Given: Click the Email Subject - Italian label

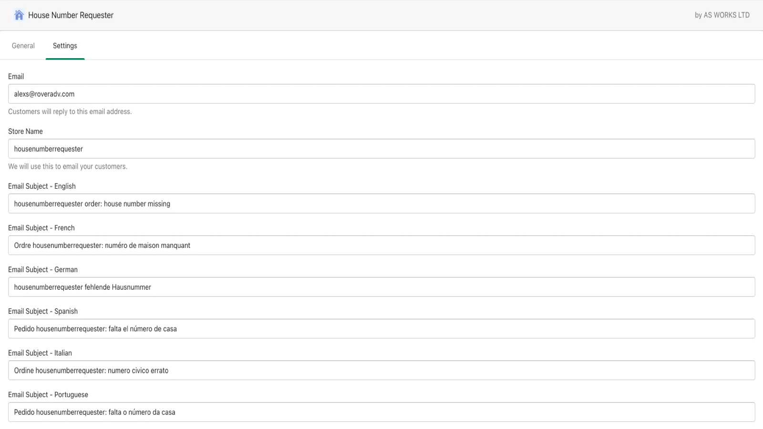Looking at the screenshot, I should click(40, 353).
